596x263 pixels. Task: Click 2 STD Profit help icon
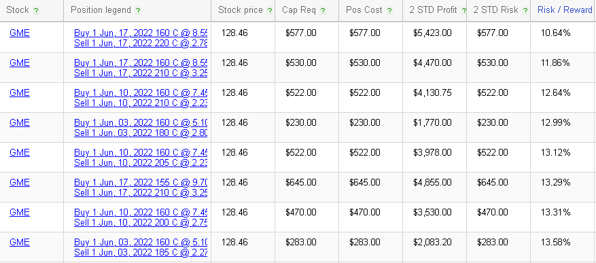click(x=463, y=11)
